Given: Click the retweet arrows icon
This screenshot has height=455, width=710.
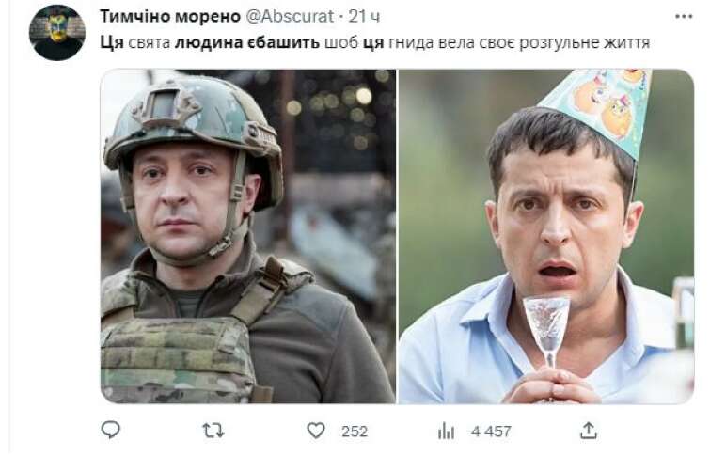Looking at the screenshot, I should point(213,431).
